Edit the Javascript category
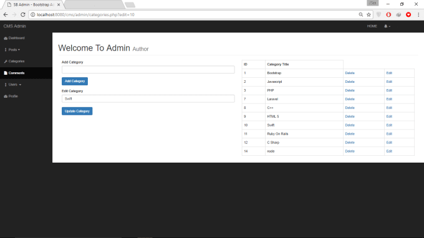The width and height of the screenshot is (424, 238). (x=389, y=82)
